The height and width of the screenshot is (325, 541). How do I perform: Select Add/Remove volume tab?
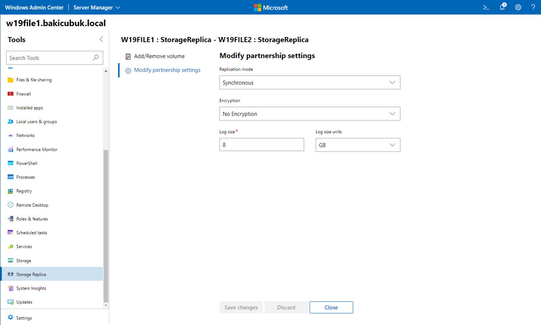(x=159, y=56)
